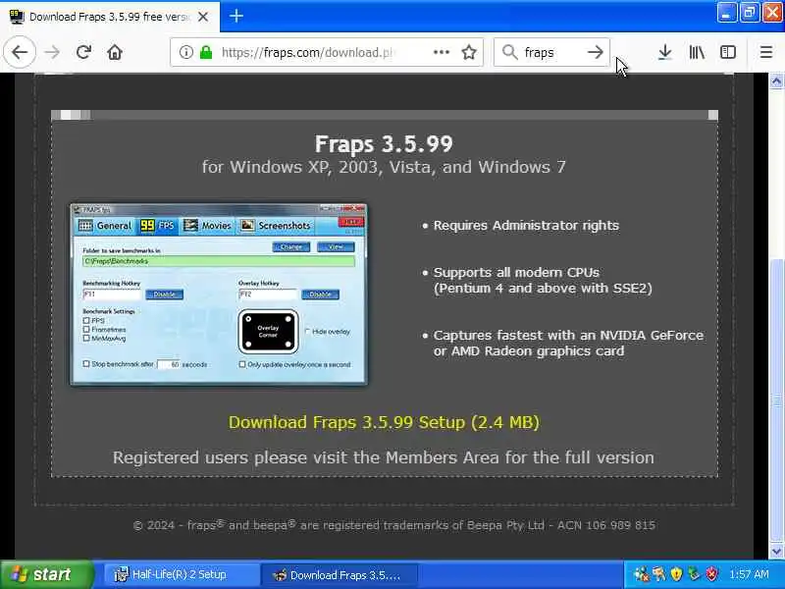Click the 1:57 AM taskbar clock
The height and width of the screenshot is (589, 785).
click(749, 574)
